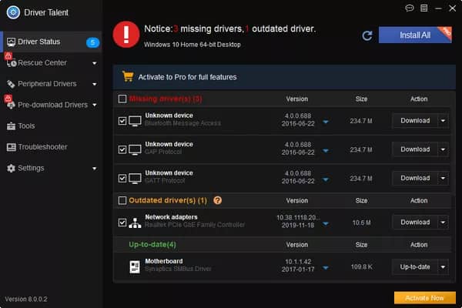The width and height of the screenshot is (462, 308).
Task: Expand the Peripheral Drivers submenu arrow
Action: (x=94, y=84)
